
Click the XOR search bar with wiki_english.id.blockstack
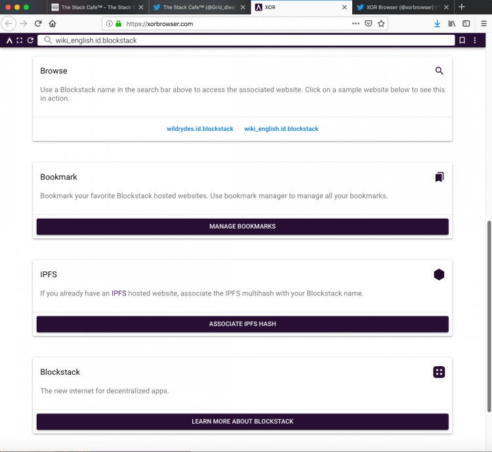[246, 41]
